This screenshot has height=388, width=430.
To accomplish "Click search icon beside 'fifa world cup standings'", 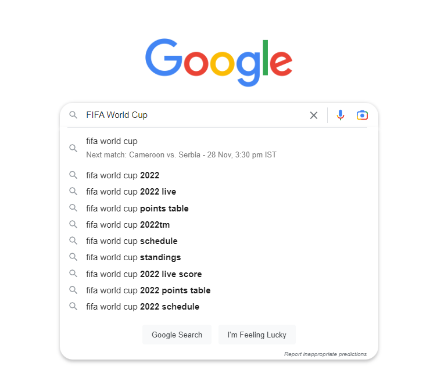I will [x=73, y=257].
